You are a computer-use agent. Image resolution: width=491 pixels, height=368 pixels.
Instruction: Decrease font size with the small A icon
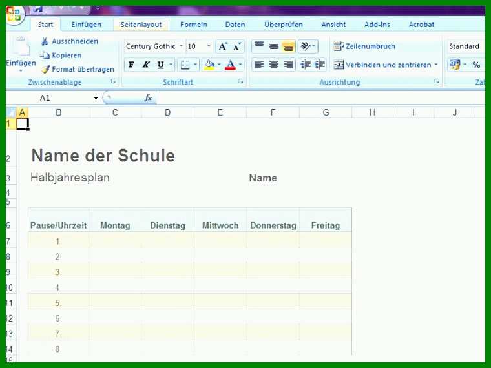click(x=237, y=46)
